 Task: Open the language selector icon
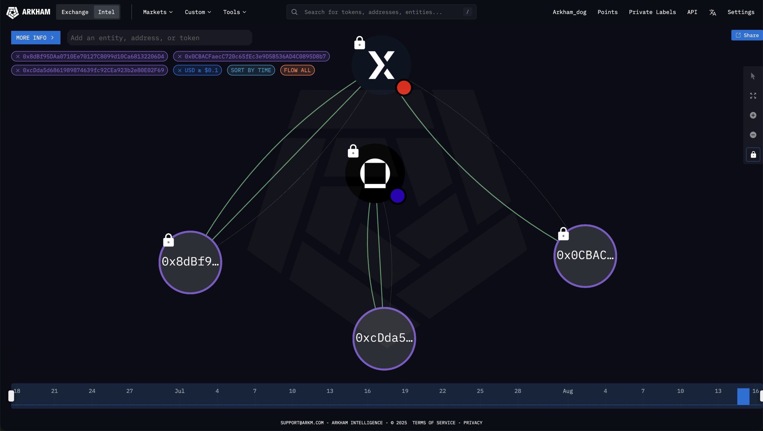pos(712,12)
